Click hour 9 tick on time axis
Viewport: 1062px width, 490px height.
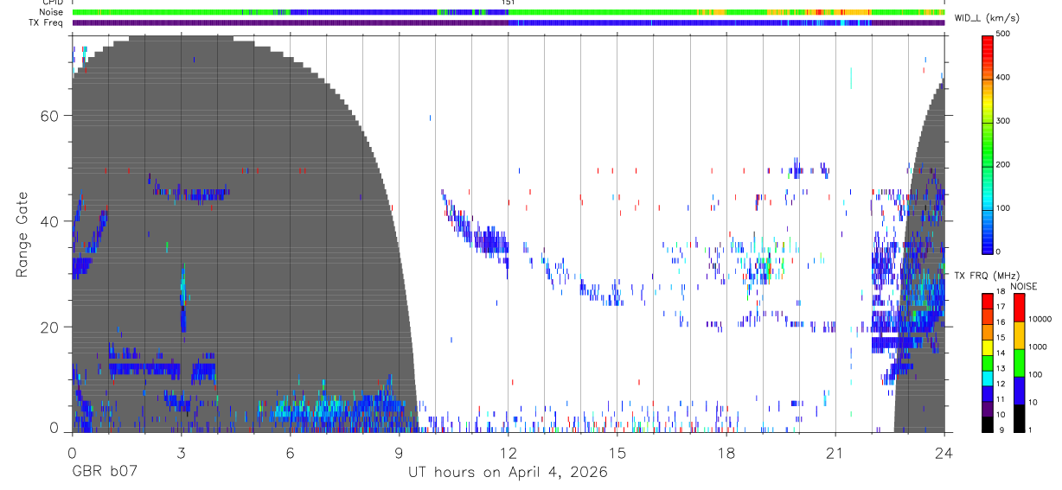399,452
